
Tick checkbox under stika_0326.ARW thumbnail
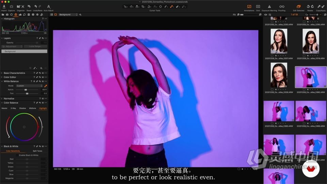[x=272, y=90]
